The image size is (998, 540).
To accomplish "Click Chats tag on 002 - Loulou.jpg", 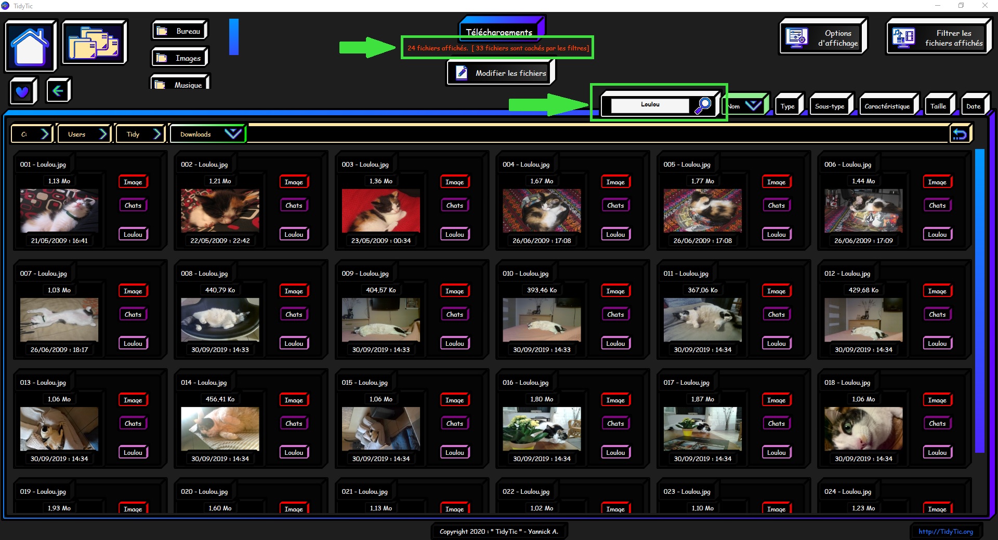I will (294, 206).
